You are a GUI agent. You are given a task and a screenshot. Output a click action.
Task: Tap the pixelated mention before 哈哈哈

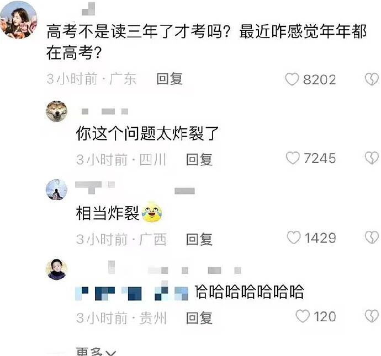pos(132,293)
